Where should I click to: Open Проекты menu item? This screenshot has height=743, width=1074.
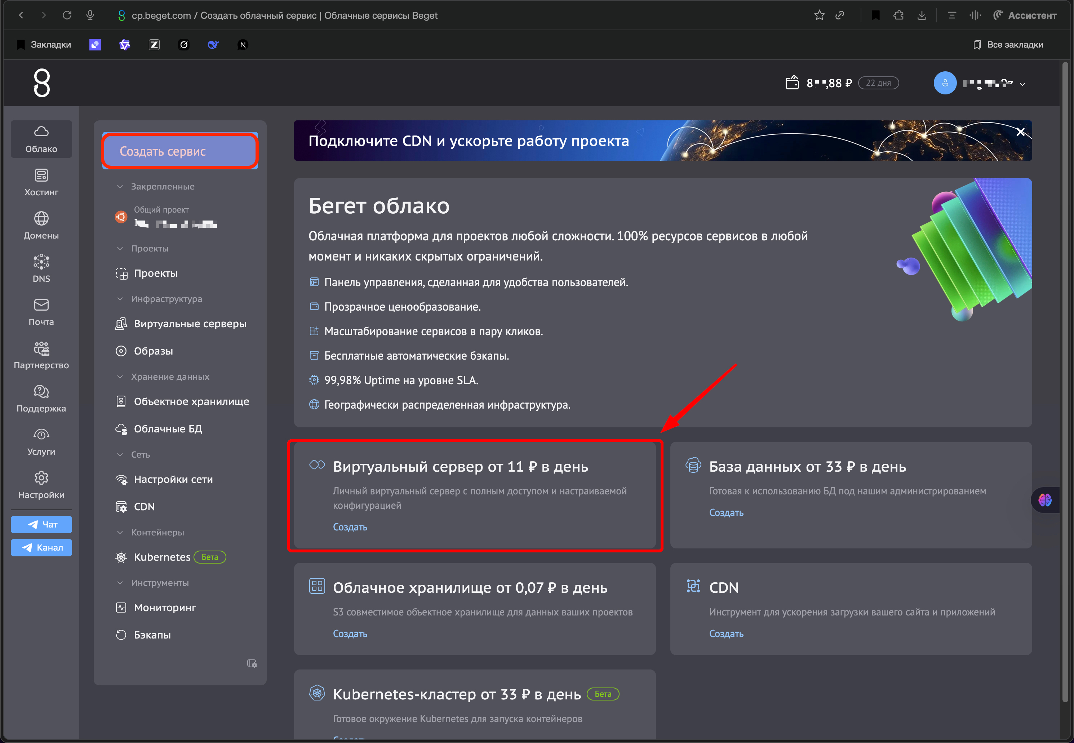(x=147, y=273)
